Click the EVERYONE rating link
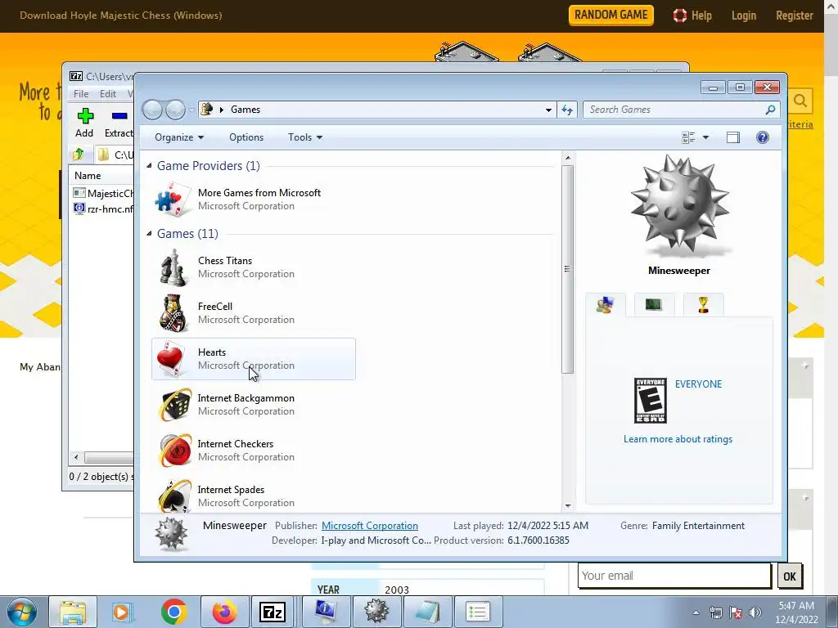Image resolution: width=838 pixels, height=628 pixels. tap(698, 384)
